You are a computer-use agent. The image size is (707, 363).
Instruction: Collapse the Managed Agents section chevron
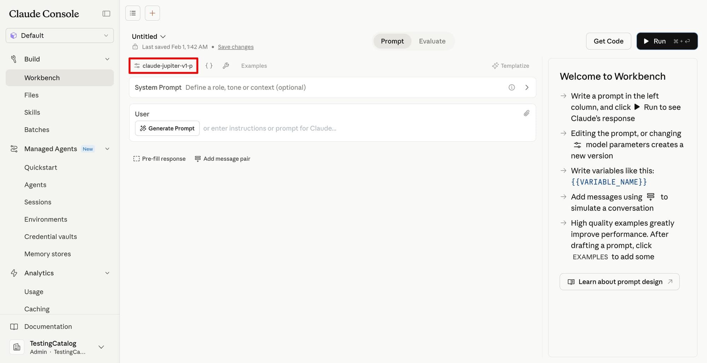(x=107, y=149)
